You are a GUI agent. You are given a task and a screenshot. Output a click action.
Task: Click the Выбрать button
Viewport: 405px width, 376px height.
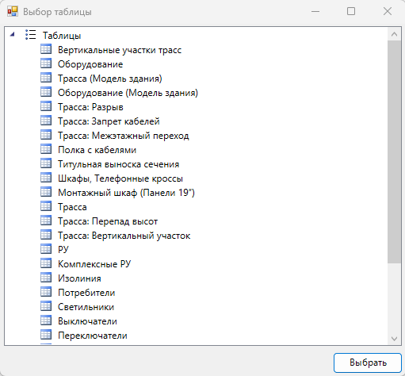368,363
